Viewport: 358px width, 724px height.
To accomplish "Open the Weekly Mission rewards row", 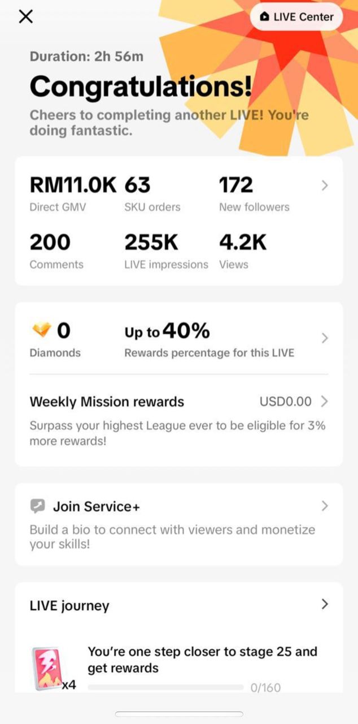I will [x=107, y=402].
